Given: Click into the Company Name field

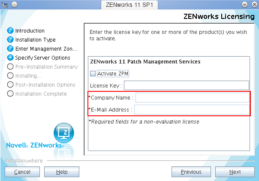Looking at the screenshot, I should point(192,98).
